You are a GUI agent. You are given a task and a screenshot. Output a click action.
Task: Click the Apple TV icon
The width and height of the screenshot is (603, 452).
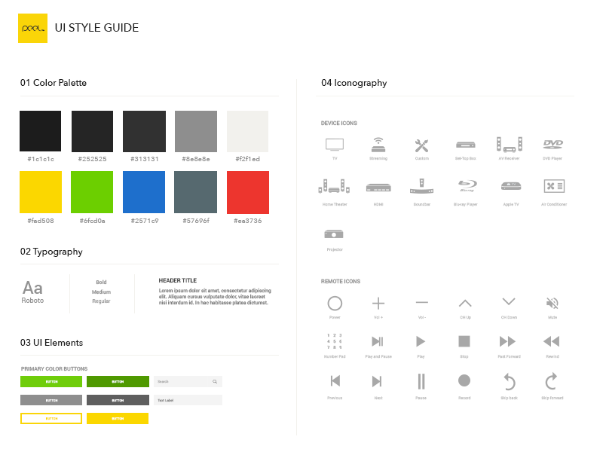tap(511, 186)
